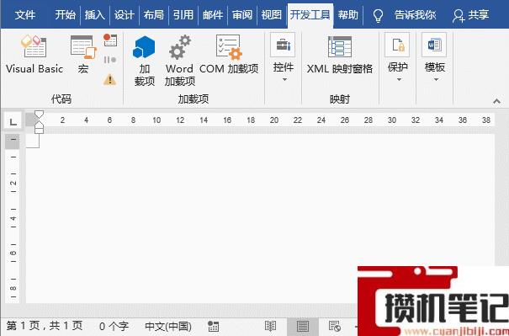Open the 控件 controls toolbox

pos(283,45)
